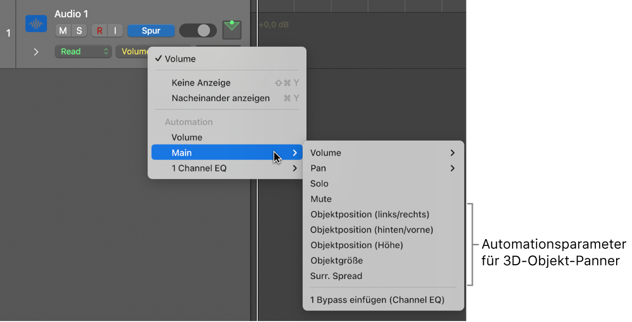Select "Mute" in the Main submenu

coord(321,199)
